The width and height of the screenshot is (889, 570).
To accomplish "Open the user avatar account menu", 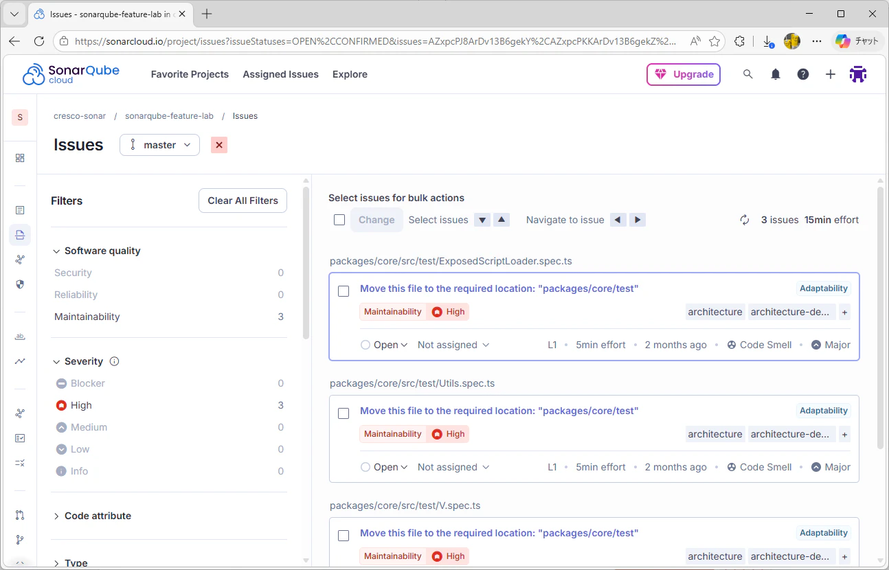I will pos(858,74).
